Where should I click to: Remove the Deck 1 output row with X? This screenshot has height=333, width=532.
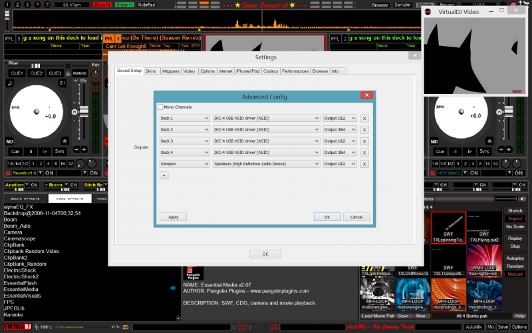click(364, 119)
